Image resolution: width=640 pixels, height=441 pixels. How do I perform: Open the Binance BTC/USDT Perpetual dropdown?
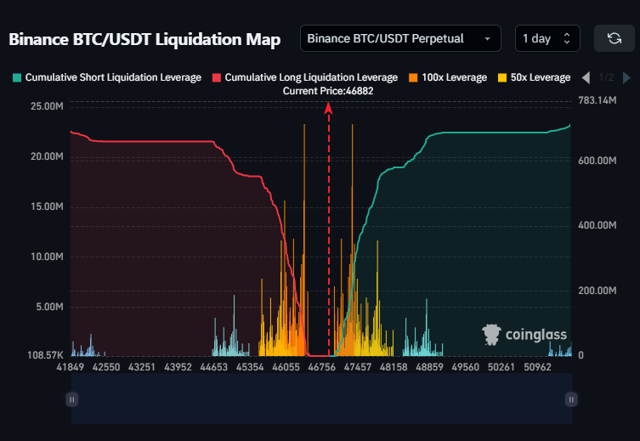(x=400, y=38)
